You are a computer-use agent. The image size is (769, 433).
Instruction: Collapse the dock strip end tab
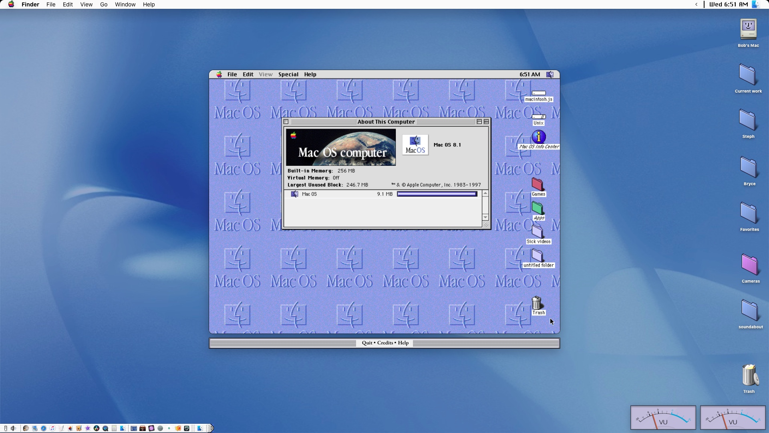tap(211, 428)
